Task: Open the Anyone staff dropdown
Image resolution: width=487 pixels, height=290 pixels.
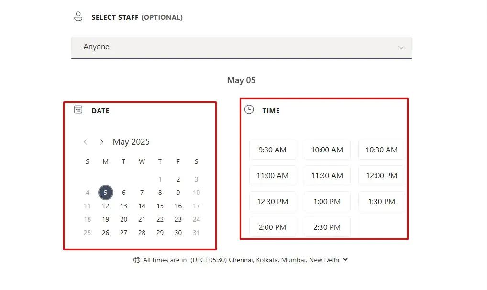Action: point(241,47)
